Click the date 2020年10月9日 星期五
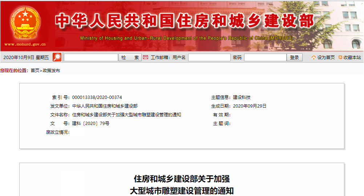This screenshot has width=364, height=196. pyautogui.click(x=26, y=57)
